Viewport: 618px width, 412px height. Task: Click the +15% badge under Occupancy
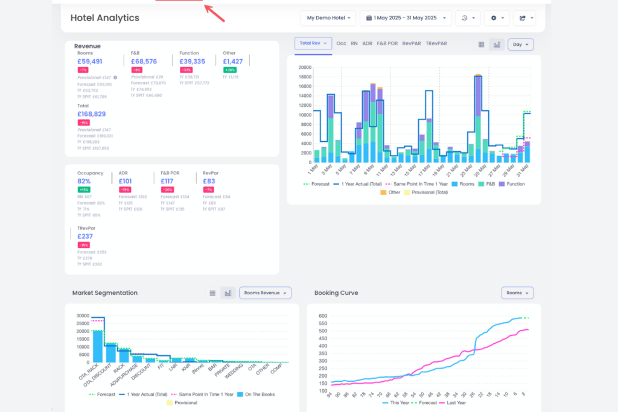[x=84, y=190]
